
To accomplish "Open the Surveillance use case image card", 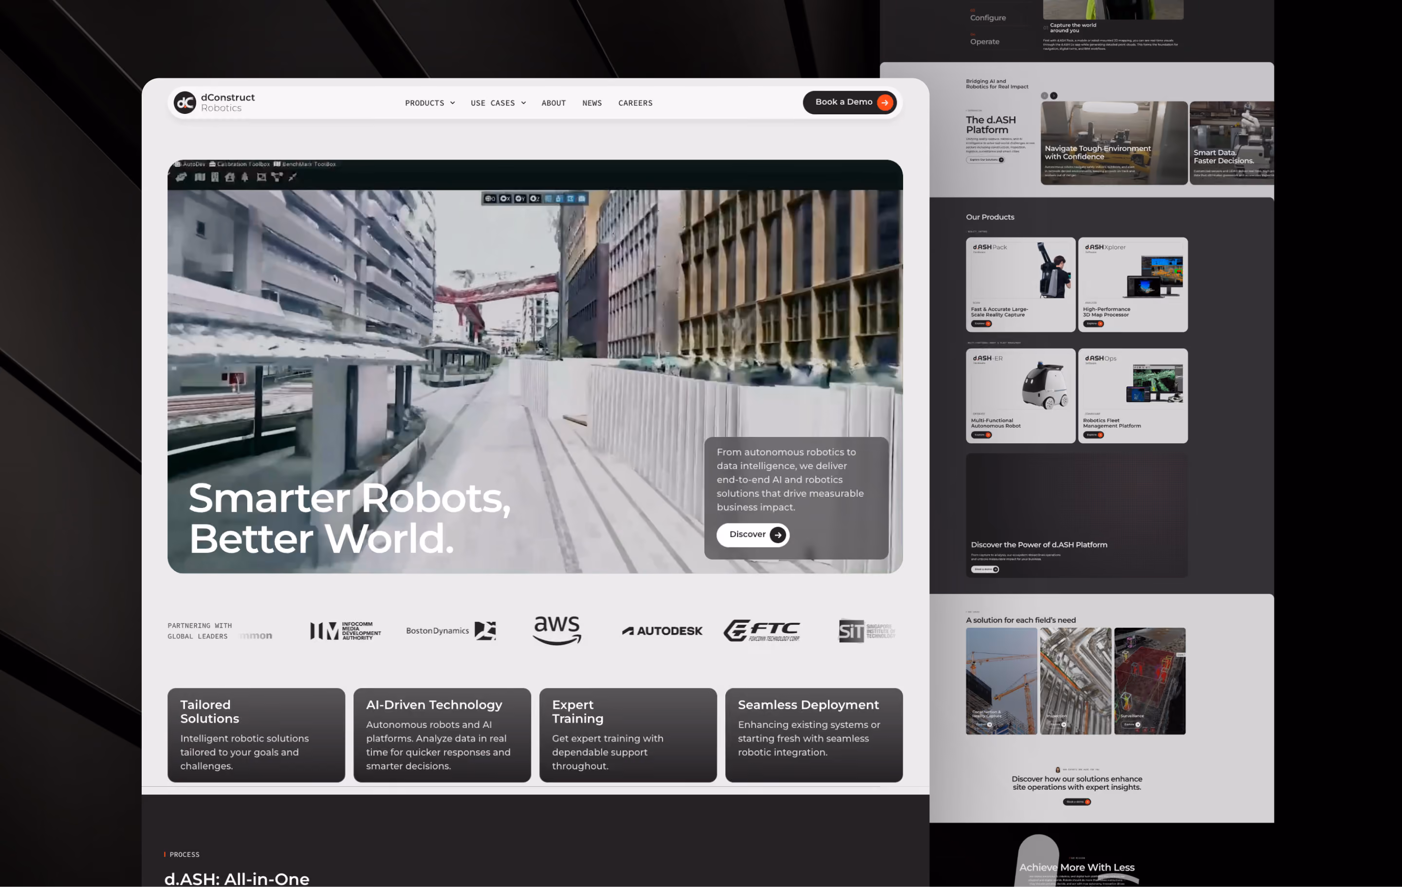I will [x=1149, y=681].
